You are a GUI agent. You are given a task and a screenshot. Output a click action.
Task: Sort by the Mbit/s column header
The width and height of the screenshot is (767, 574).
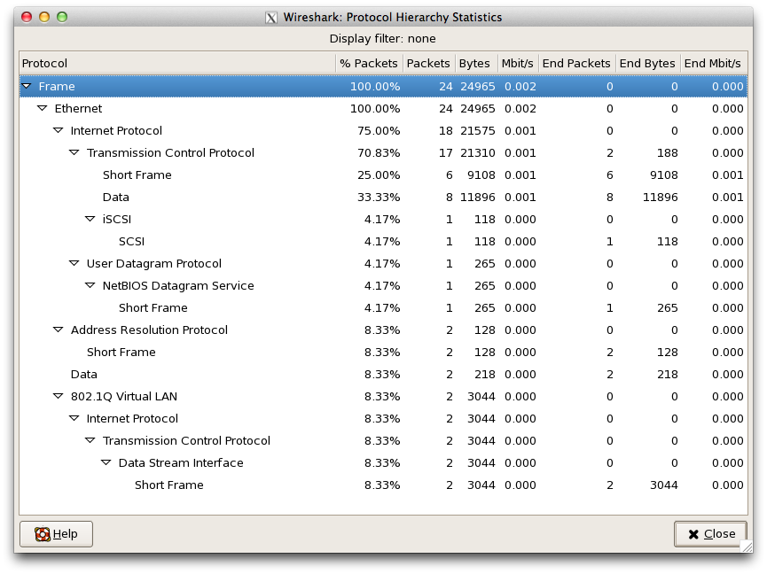[x=518, y=64]
